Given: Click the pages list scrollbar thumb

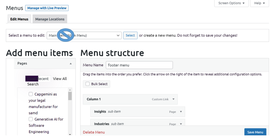Looking at the screenshot, I should 70,96.
